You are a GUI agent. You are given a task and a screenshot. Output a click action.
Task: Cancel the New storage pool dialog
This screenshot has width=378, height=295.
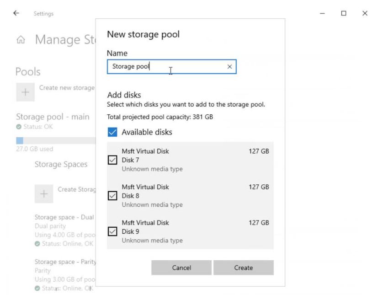181,268
